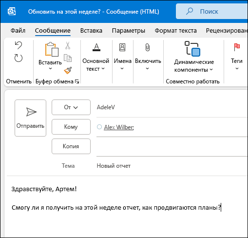Screen dimensions: 248x238
Task: Expand the Имена dropdown arrow
Action: click(122, 69)
